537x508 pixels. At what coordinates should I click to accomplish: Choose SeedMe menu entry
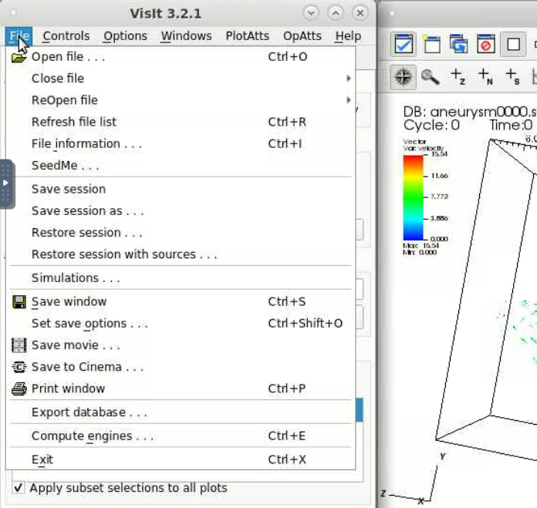coord(181,166)
